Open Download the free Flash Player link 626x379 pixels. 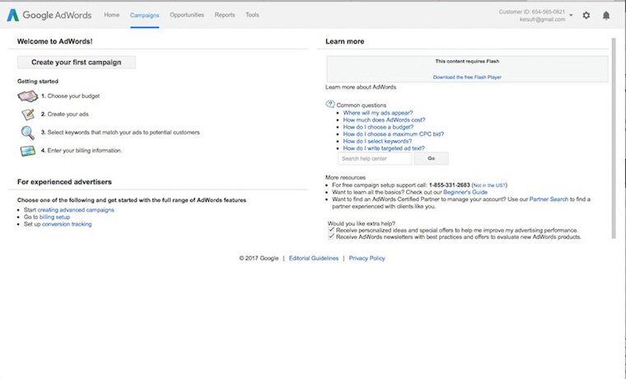tap(467, 77)
